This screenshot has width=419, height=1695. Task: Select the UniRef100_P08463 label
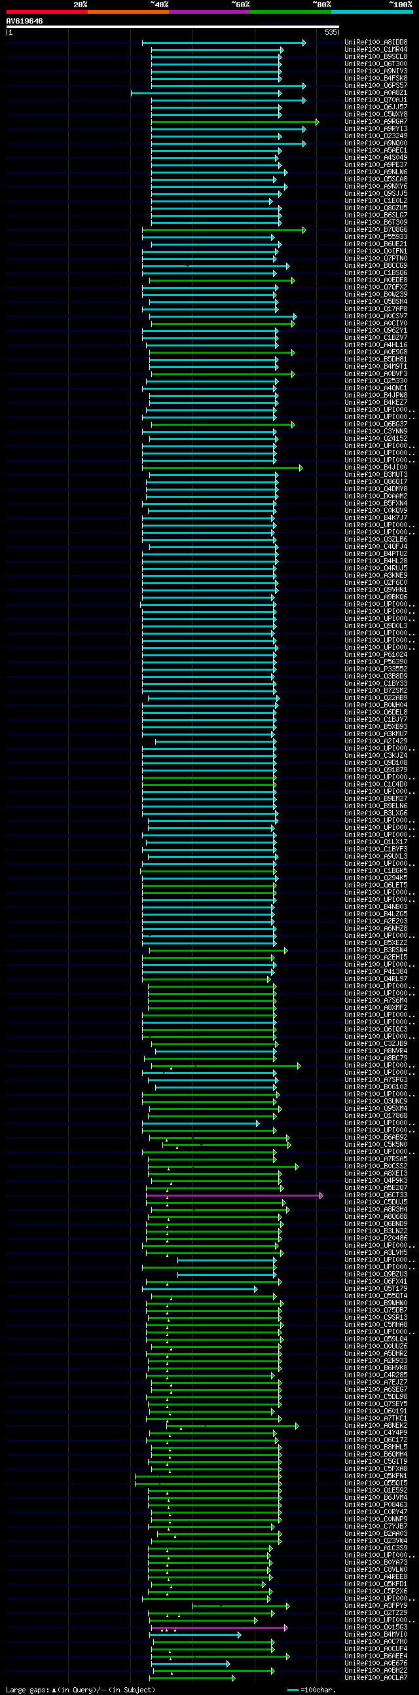pyautogui.click(x=376, y=1505)
